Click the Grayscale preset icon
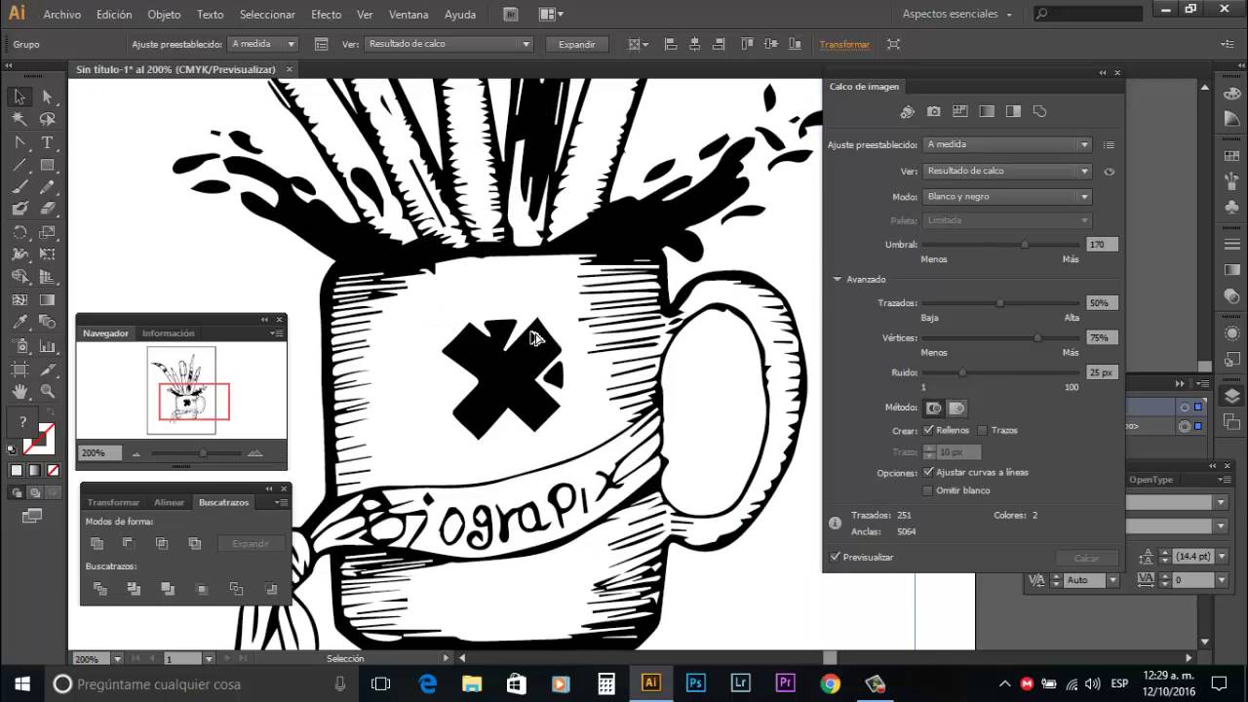The width and height of the screenshot is (1248, 702). (986, 112)
